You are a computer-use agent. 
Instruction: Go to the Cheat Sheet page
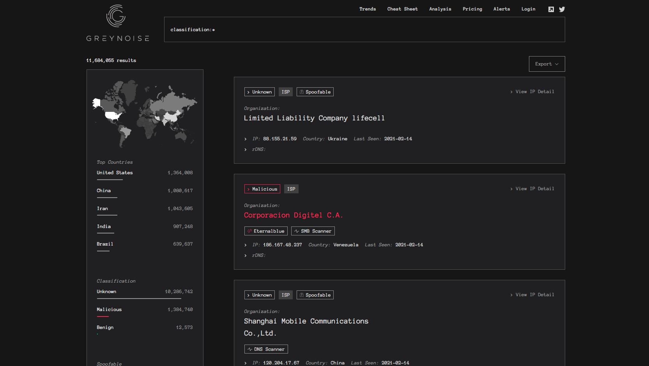402,9
